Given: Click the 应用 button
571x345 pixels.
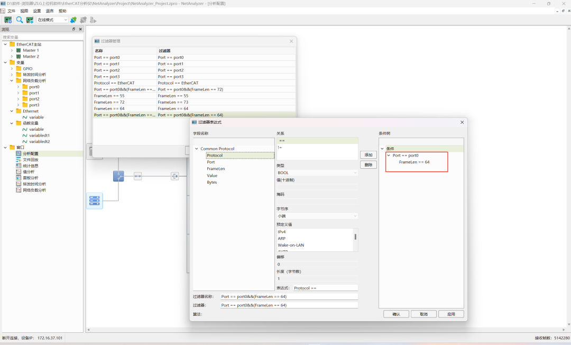Looking at the screenshot, I should pos(451,314).
